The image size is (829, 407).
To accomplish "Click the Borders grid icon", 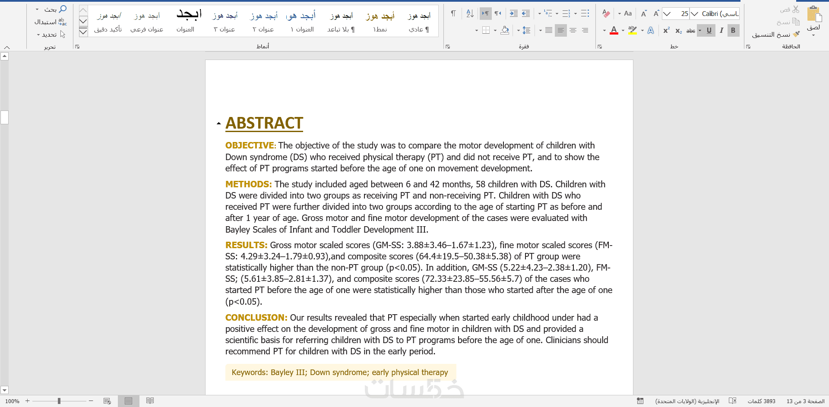I will click(486, 30).
